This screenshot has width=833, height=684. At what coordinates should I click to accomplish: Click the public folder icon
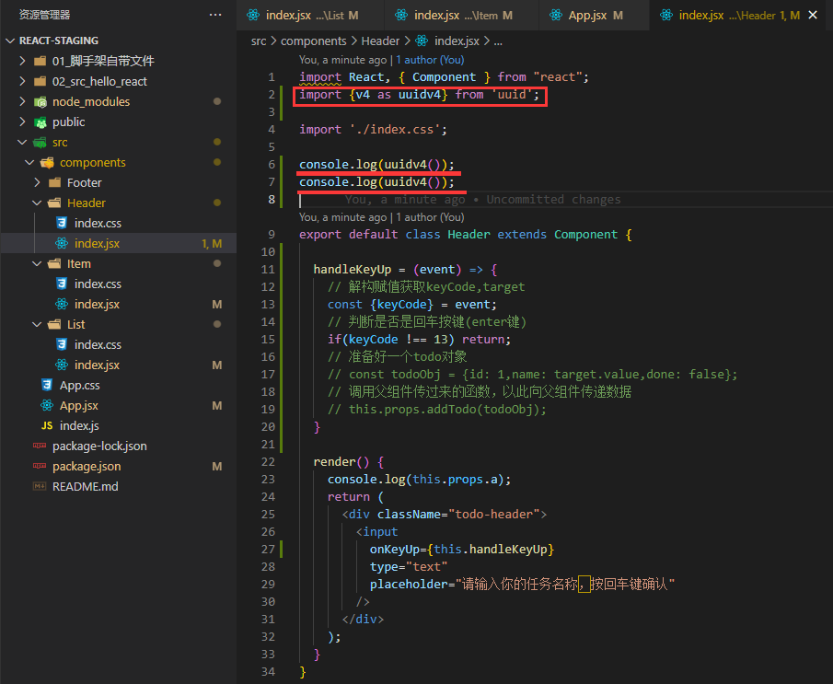[x=40, y=122]
